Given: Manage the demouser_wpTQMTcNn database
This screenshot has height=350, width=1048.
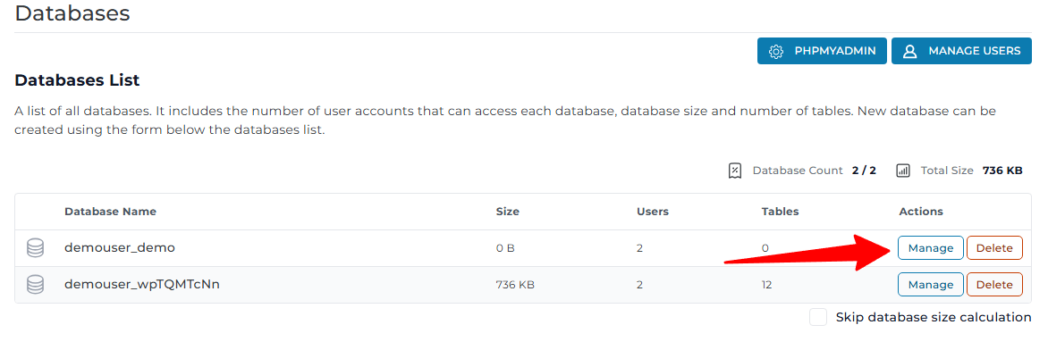Looking at the screenshot, I should (930, 285).
